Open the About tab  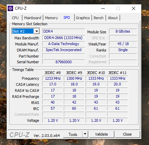point(113,18)
